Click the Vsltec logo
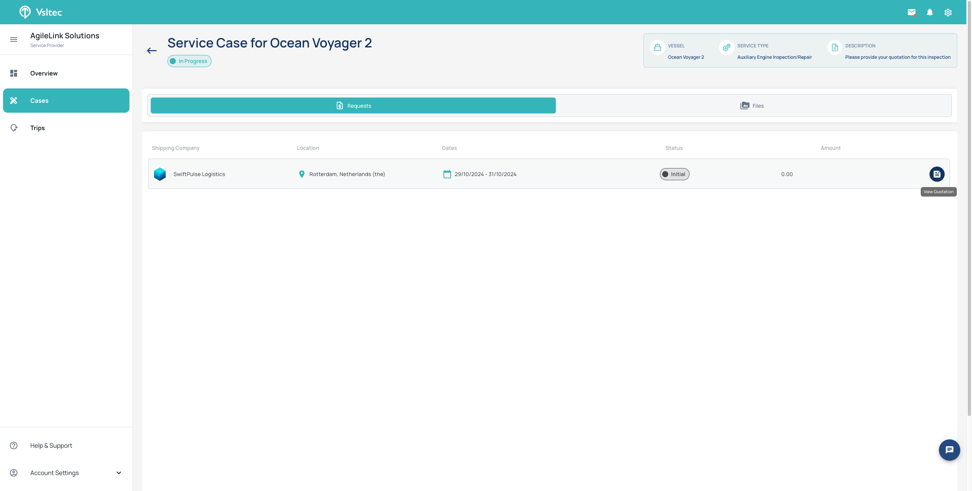 pyautogui.click(x=41, y=12)
